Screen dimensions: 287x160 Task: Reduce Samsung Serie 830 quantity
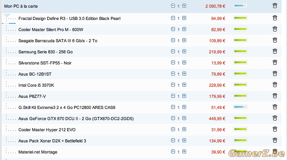pyautogui.click(x=173, y=51)
